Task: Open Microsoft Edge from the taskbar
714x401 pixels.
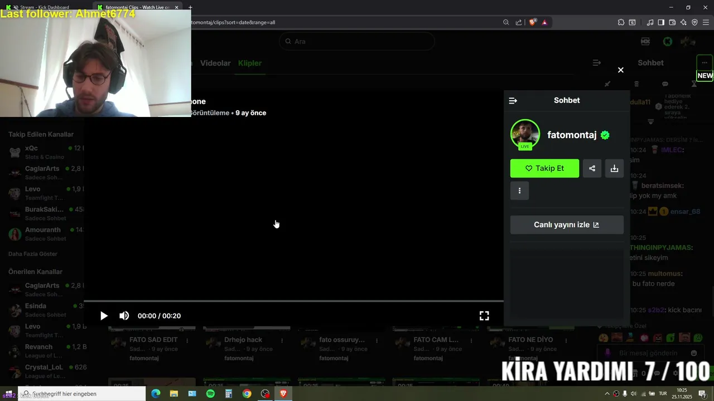Action: point(156,394)
